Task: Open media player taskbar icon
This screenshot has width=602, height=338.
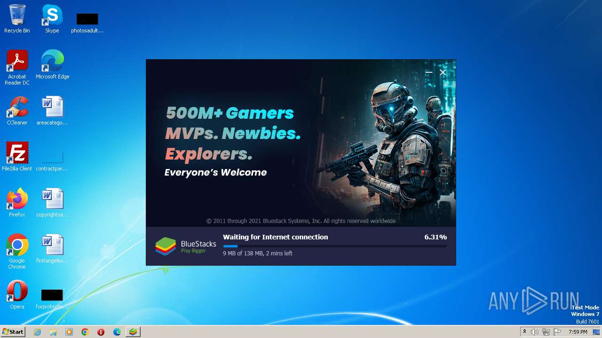Action: (69, 332)
